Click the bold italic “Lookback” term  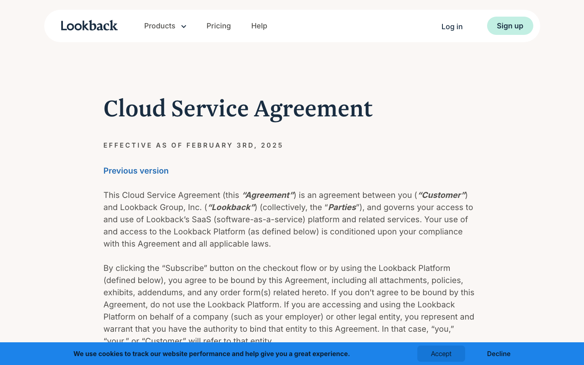231,207
